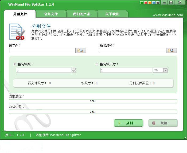
Task: Switch to the 合并文件 tab
Action: click(x=51, y=14)
